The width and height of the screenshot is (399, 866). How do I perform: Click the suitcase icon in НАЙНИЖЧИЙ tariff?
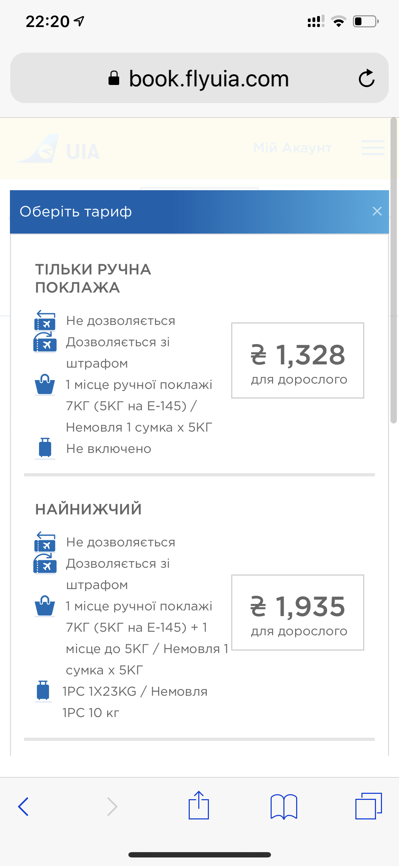point(43,690)
